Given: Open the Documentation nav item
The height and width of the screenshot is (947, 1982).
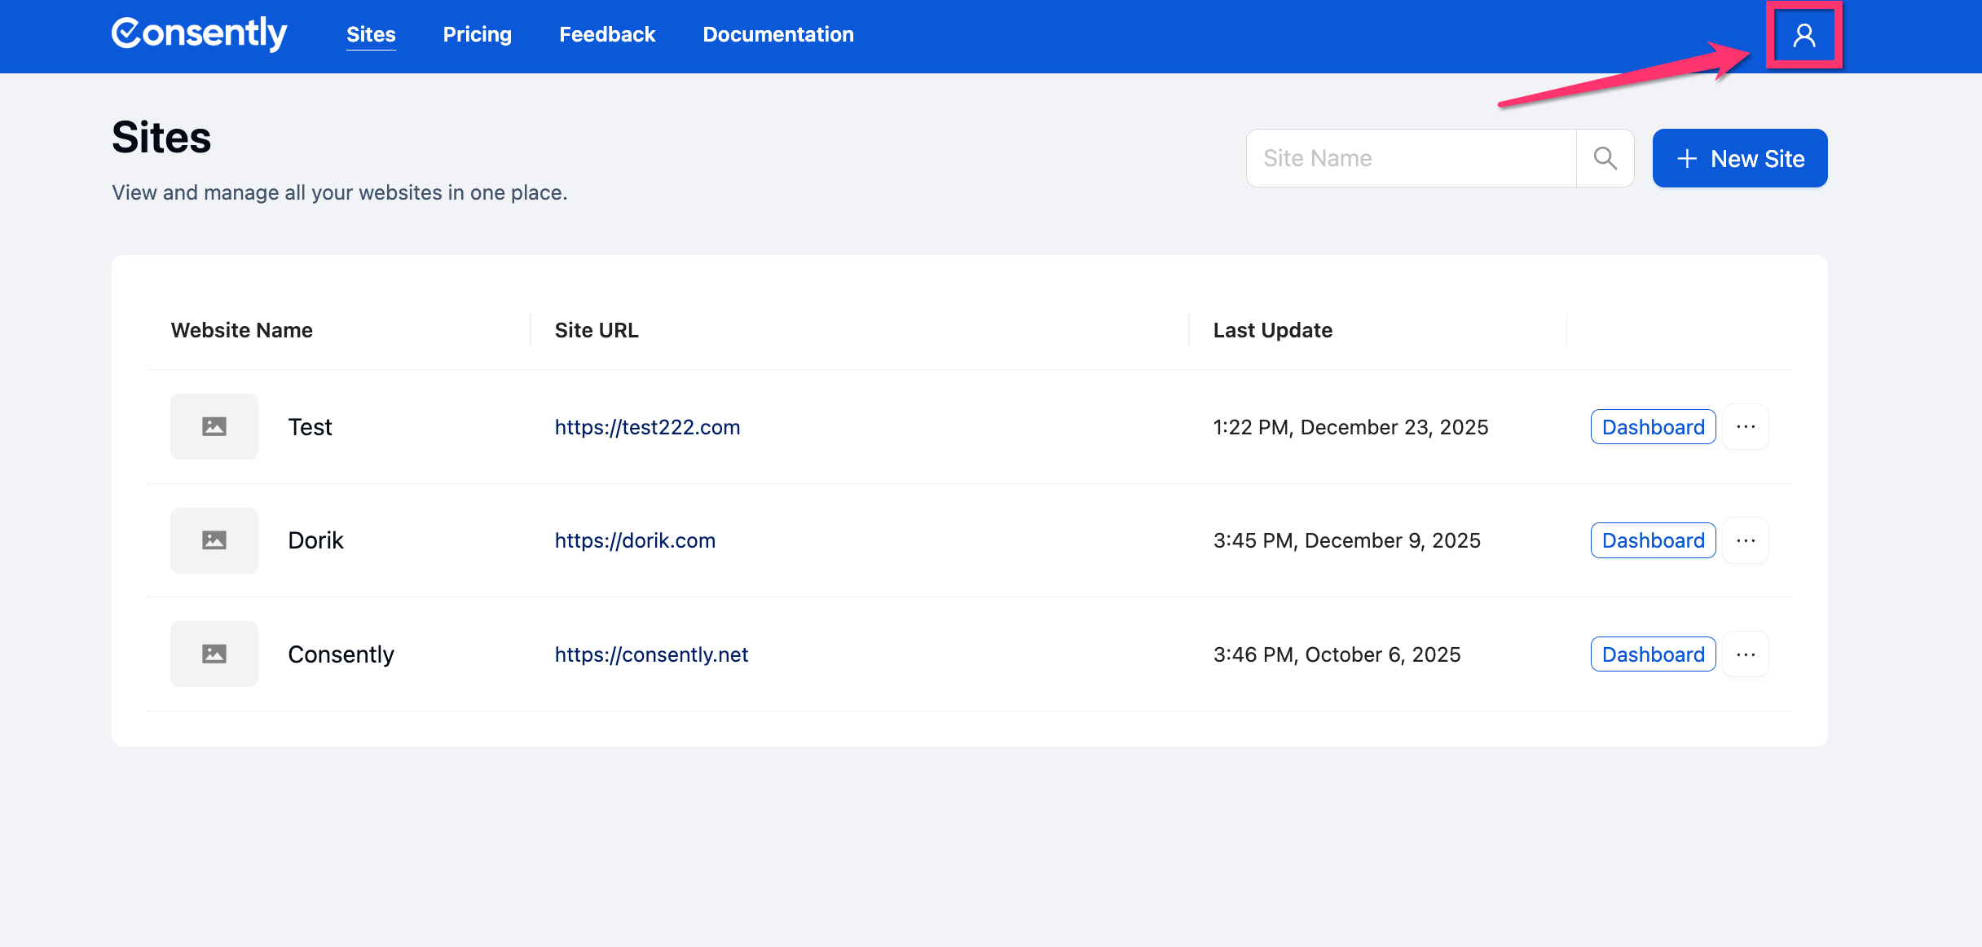Looking at the screenshot, I should (x=778, y=34).
